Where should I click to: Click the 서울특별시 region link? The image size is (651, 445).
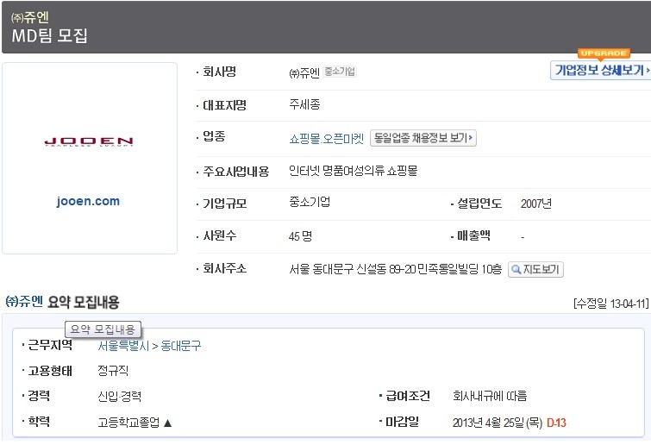pos(123,346)
